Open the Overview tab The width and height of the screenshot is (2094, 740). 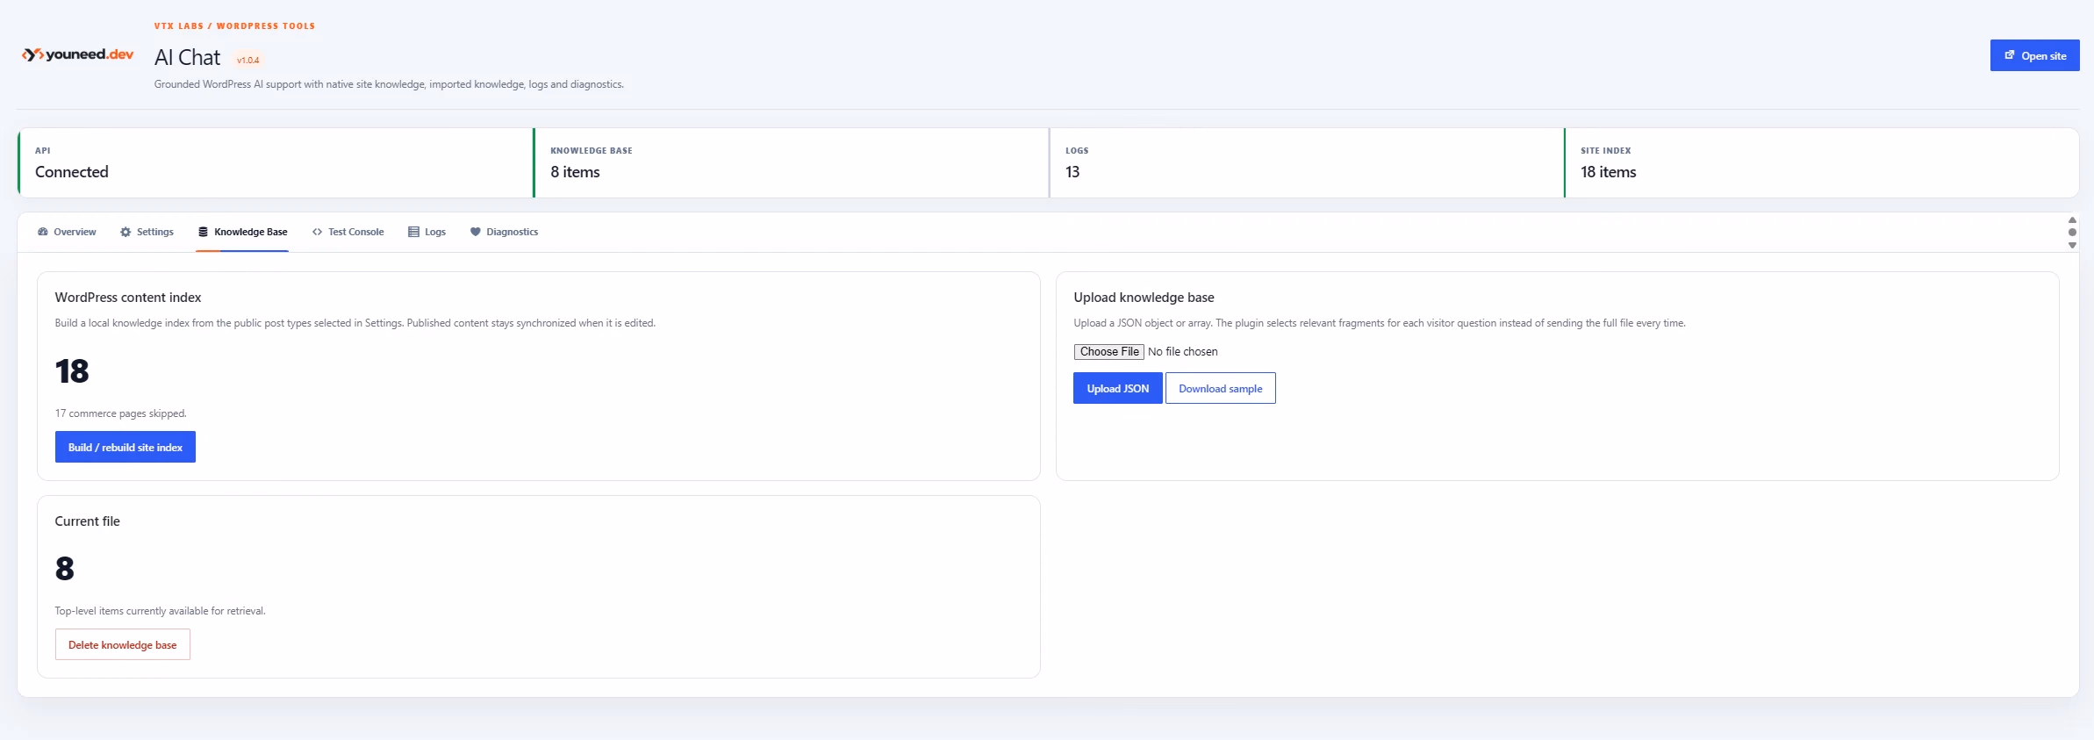pyautogui.click(x=67, y=232)
